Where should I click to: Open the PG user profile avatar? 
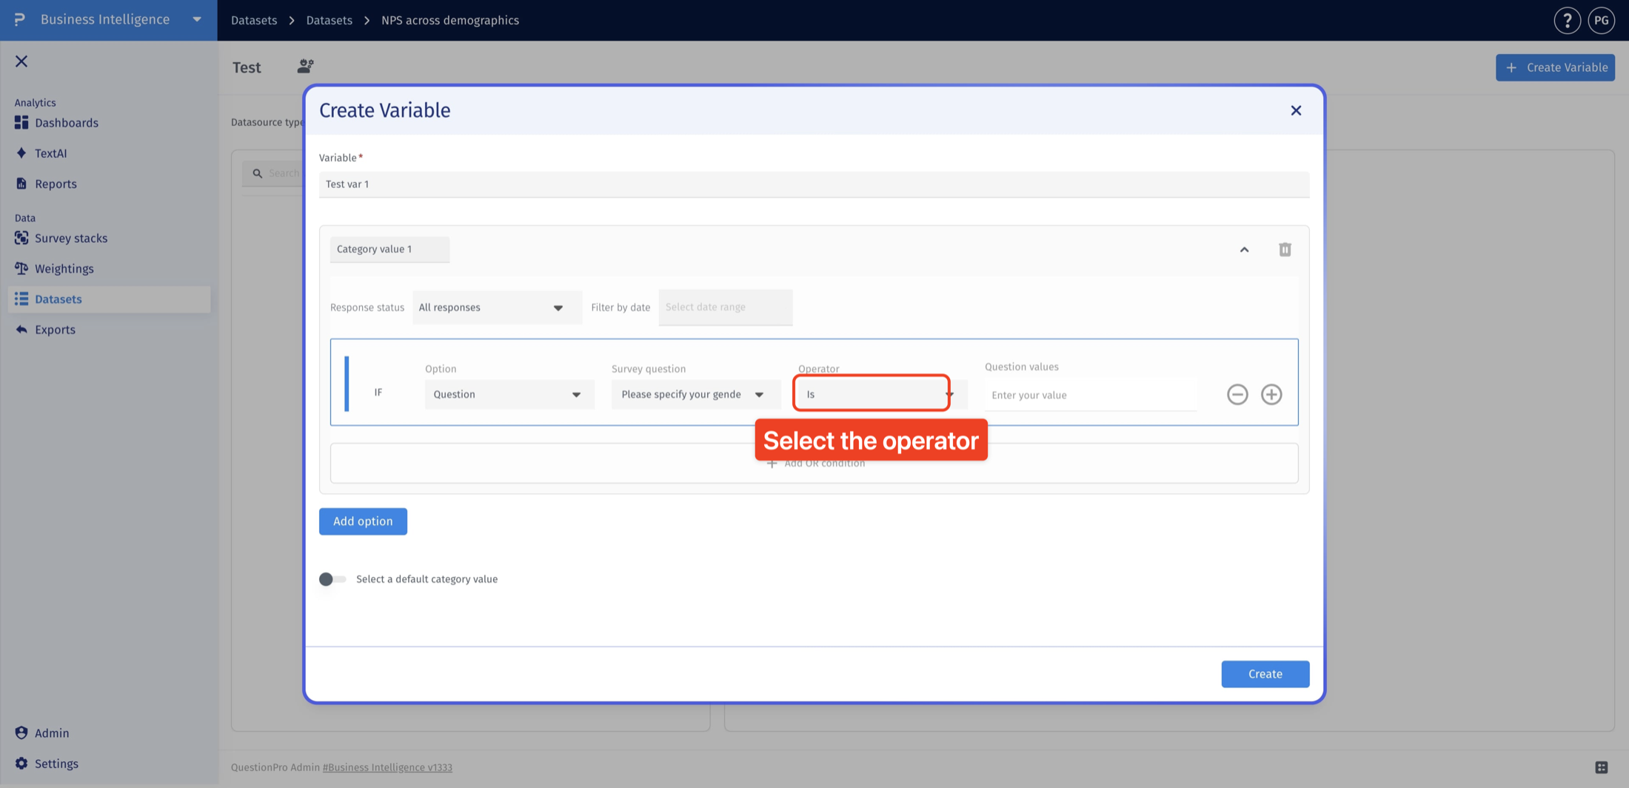1601,21
